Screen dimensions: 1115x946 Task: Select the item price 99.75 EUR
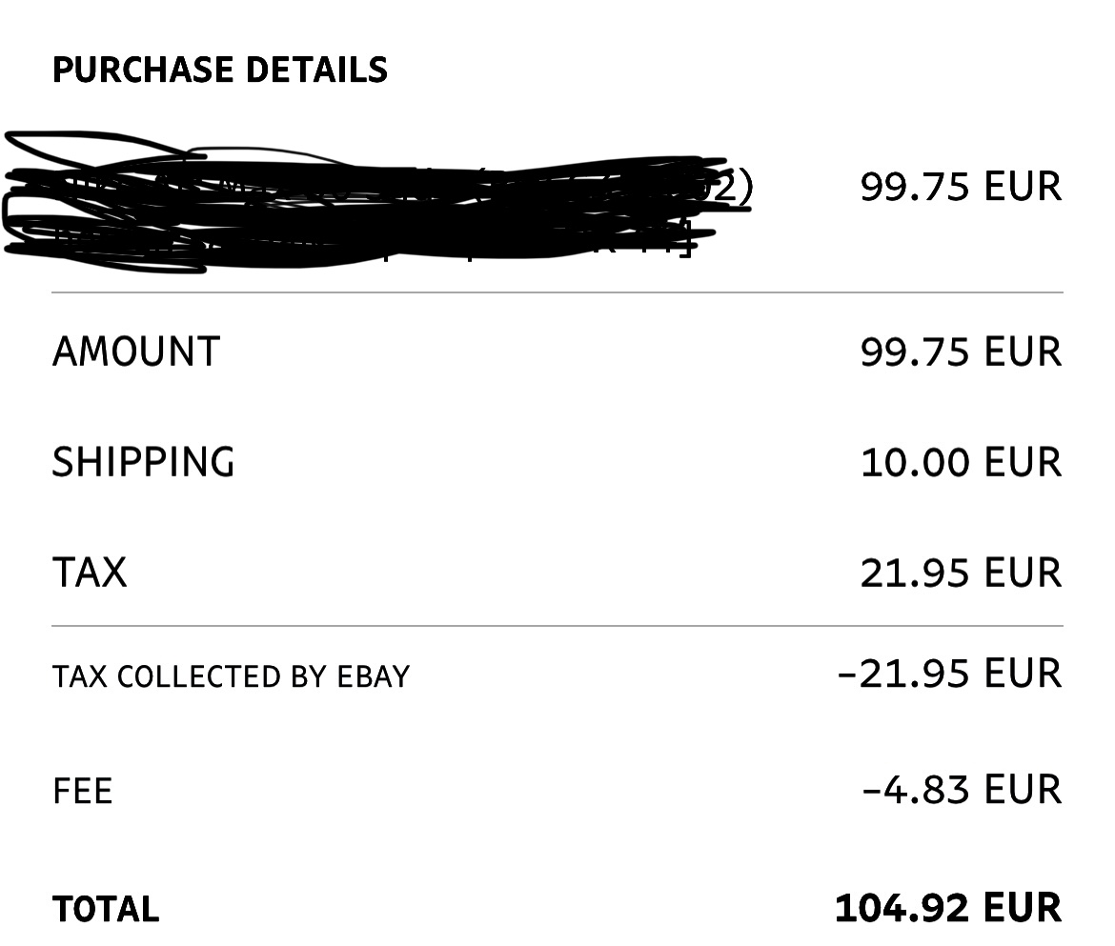point(961,187)
